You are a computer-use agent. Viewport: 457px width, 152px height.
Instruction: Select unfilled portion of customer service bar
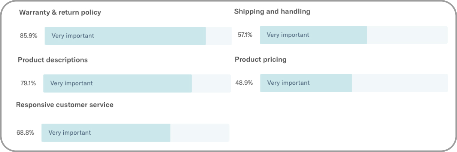(200, 133)
